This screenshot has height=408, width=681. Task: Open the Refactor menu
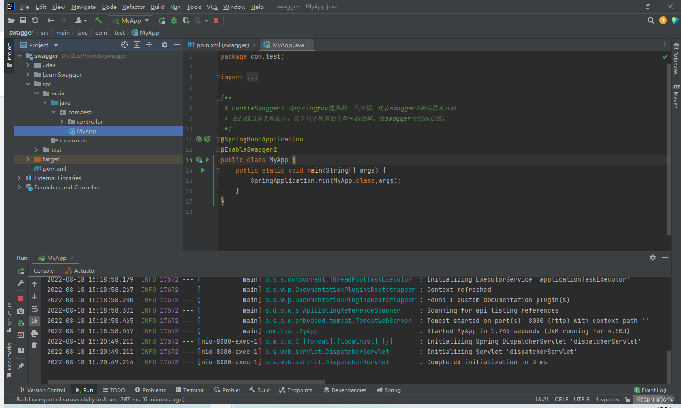point(134,7)
